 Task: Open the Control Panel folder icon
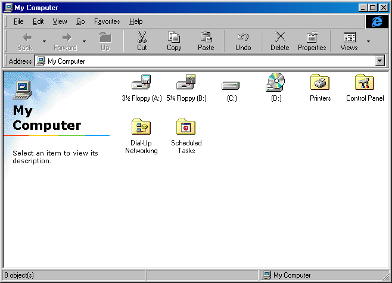coord(365,82)
